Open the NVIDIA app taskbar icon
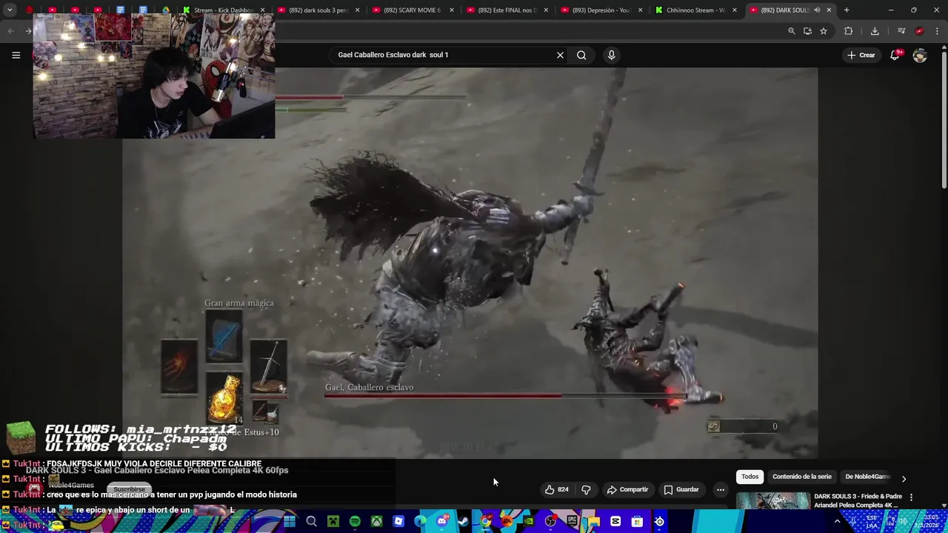 [529, 521]
